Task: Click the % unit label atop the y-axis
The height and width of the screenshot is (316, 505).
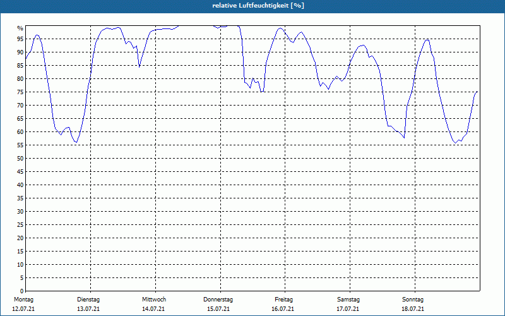Action: click(20, 28)
